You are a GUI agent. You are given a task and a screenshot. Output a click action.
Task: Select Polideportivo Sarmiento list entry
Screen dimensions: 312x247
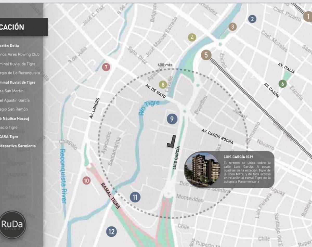[x=18, y=146]
